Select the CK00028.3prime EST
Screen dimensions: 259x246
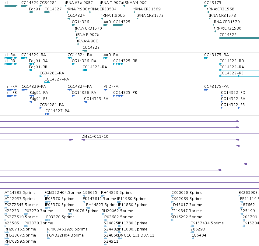point(173,196)
